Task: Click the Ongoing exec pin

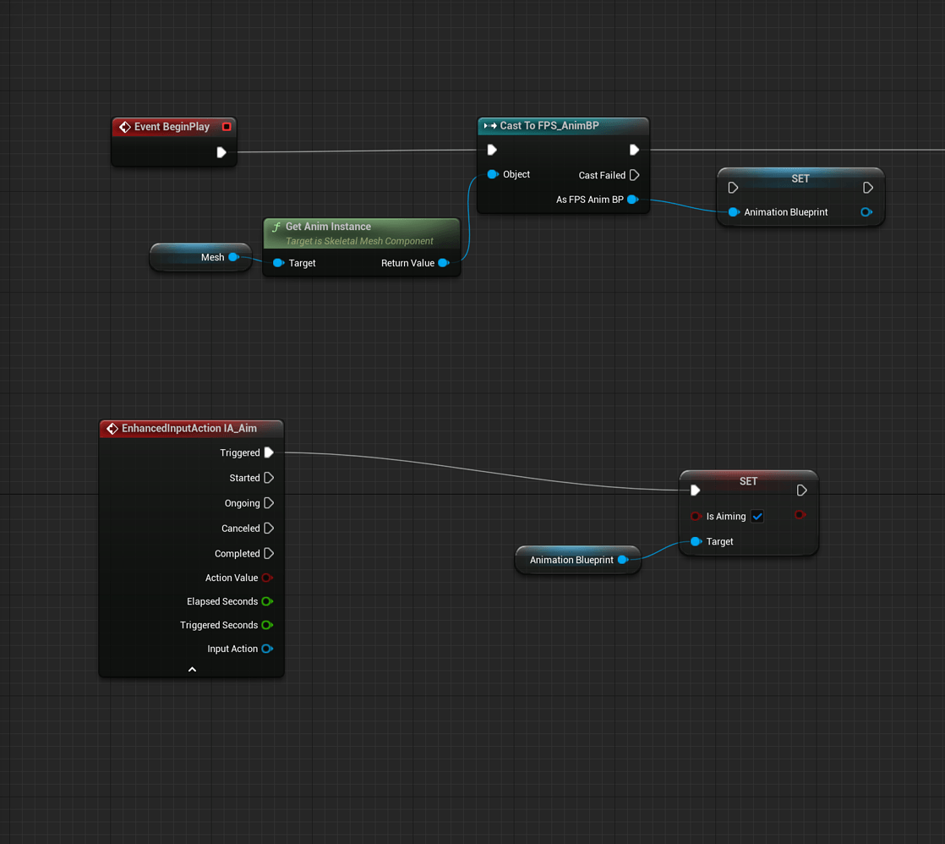Action: 269,503
